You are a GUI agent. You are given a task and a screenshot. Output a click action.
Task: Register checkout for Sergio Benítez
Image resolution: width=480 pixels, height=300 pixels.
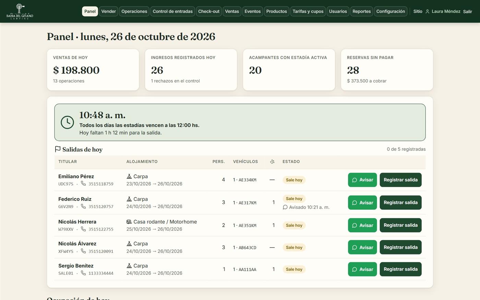point(400,269)
